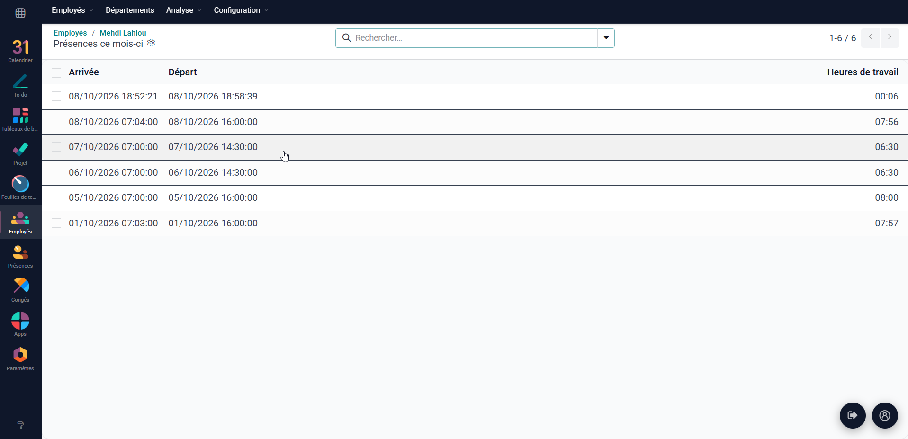Expand the search filter dropdown arrow
Viewport: 908px width, 439px height.
click(606, 38)
